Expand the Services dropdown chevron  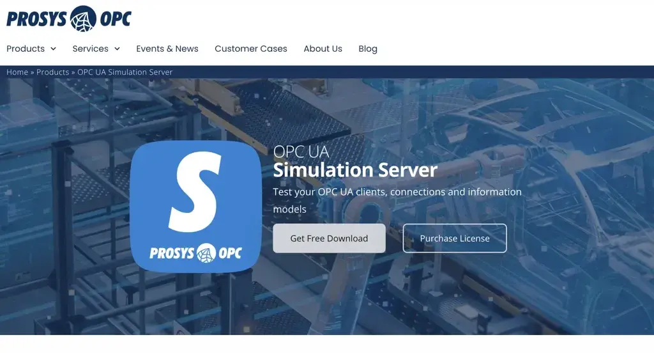[x=118, y=49]
